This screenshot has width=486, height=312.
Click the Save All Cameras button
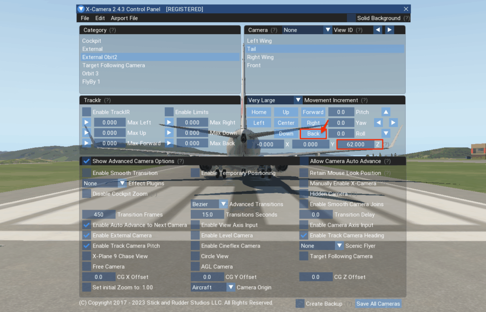(378, 303)
